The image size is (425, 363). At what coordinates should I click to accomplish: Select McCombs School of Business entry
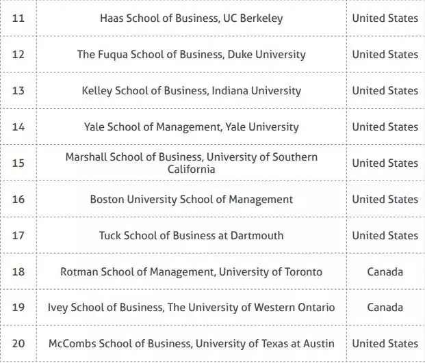pyautogui.click(x=191, y=343)
